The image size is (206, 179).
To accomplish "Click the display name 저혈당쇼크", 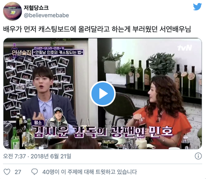I will [x=36, y=8].
